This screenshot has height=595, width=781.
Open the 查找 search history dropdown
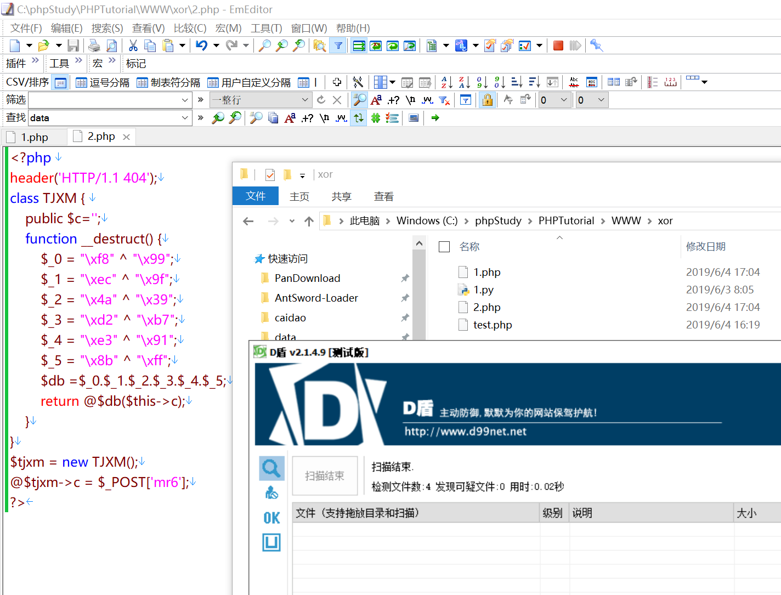[185, 117]
